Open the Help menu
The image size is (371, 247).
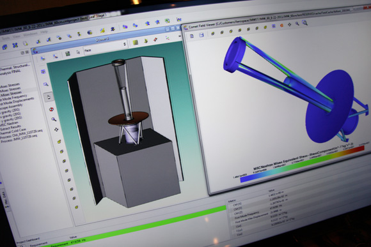pyautogui.click(x=44, y=32)
